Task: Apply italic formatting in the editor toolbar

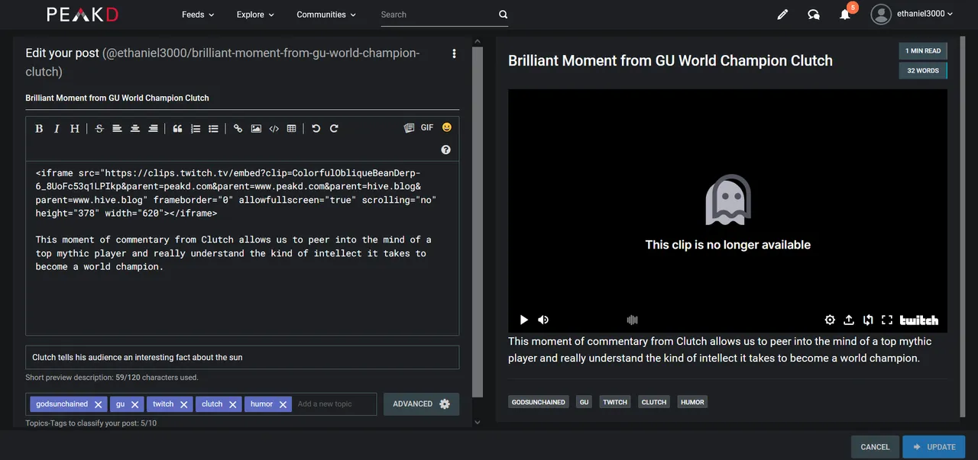Action: click(x=57, y=129)
